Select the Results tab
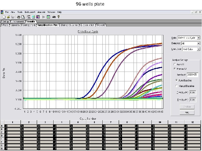The width and height of the screenshot is (202, 151). point(31,22)
